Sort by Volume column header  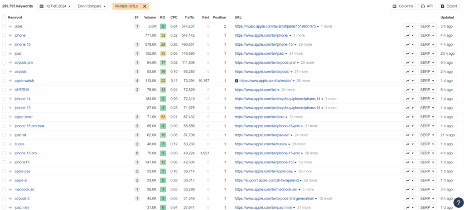[150, 18]
